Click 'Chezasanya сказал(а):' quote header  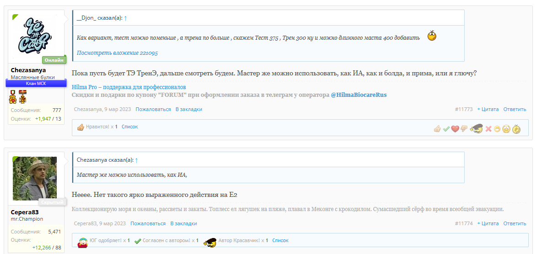[105, 160]
